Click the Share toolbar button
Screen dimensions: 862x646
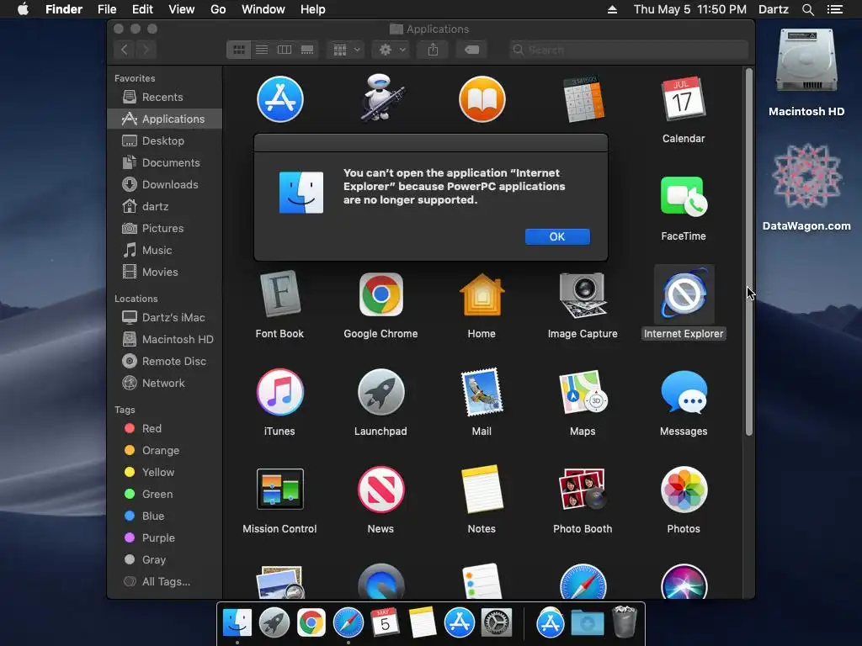[x=434, y=50]
